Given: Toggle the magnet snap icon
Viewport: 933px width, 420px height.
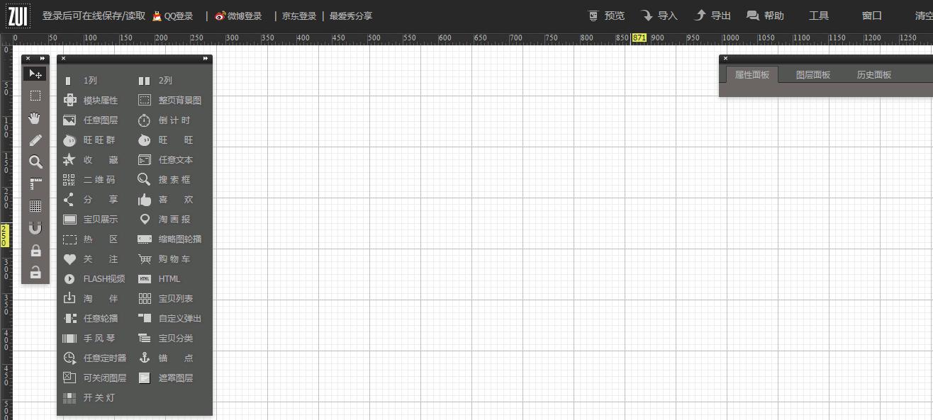Looking at the screenshot, I should pos(35,228).
